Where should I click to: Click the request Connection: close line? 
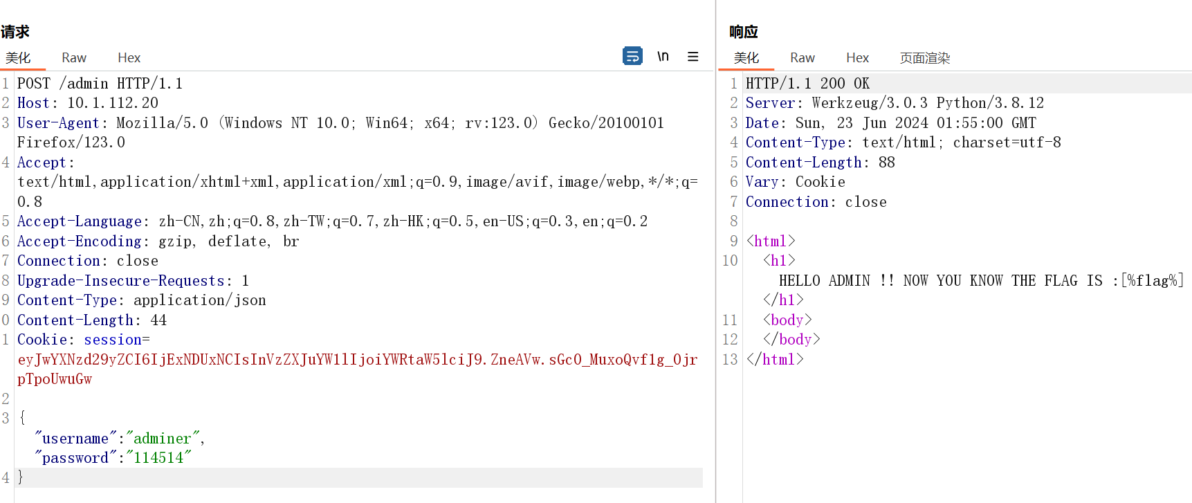tap(88, 261)
